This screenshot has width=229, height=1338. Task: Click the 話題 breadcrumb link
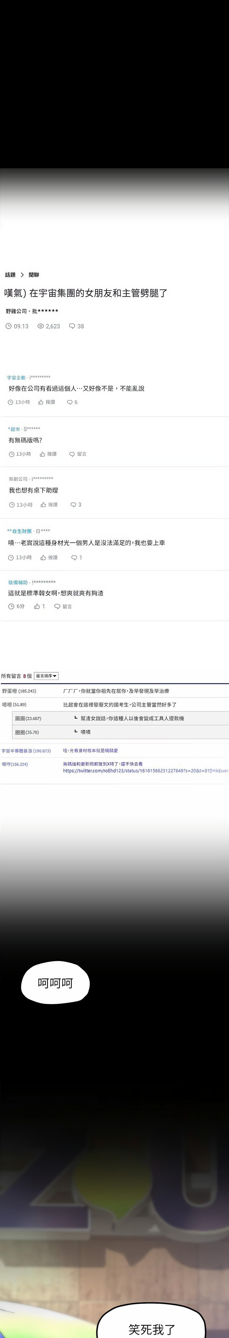[x=10, y=275]
